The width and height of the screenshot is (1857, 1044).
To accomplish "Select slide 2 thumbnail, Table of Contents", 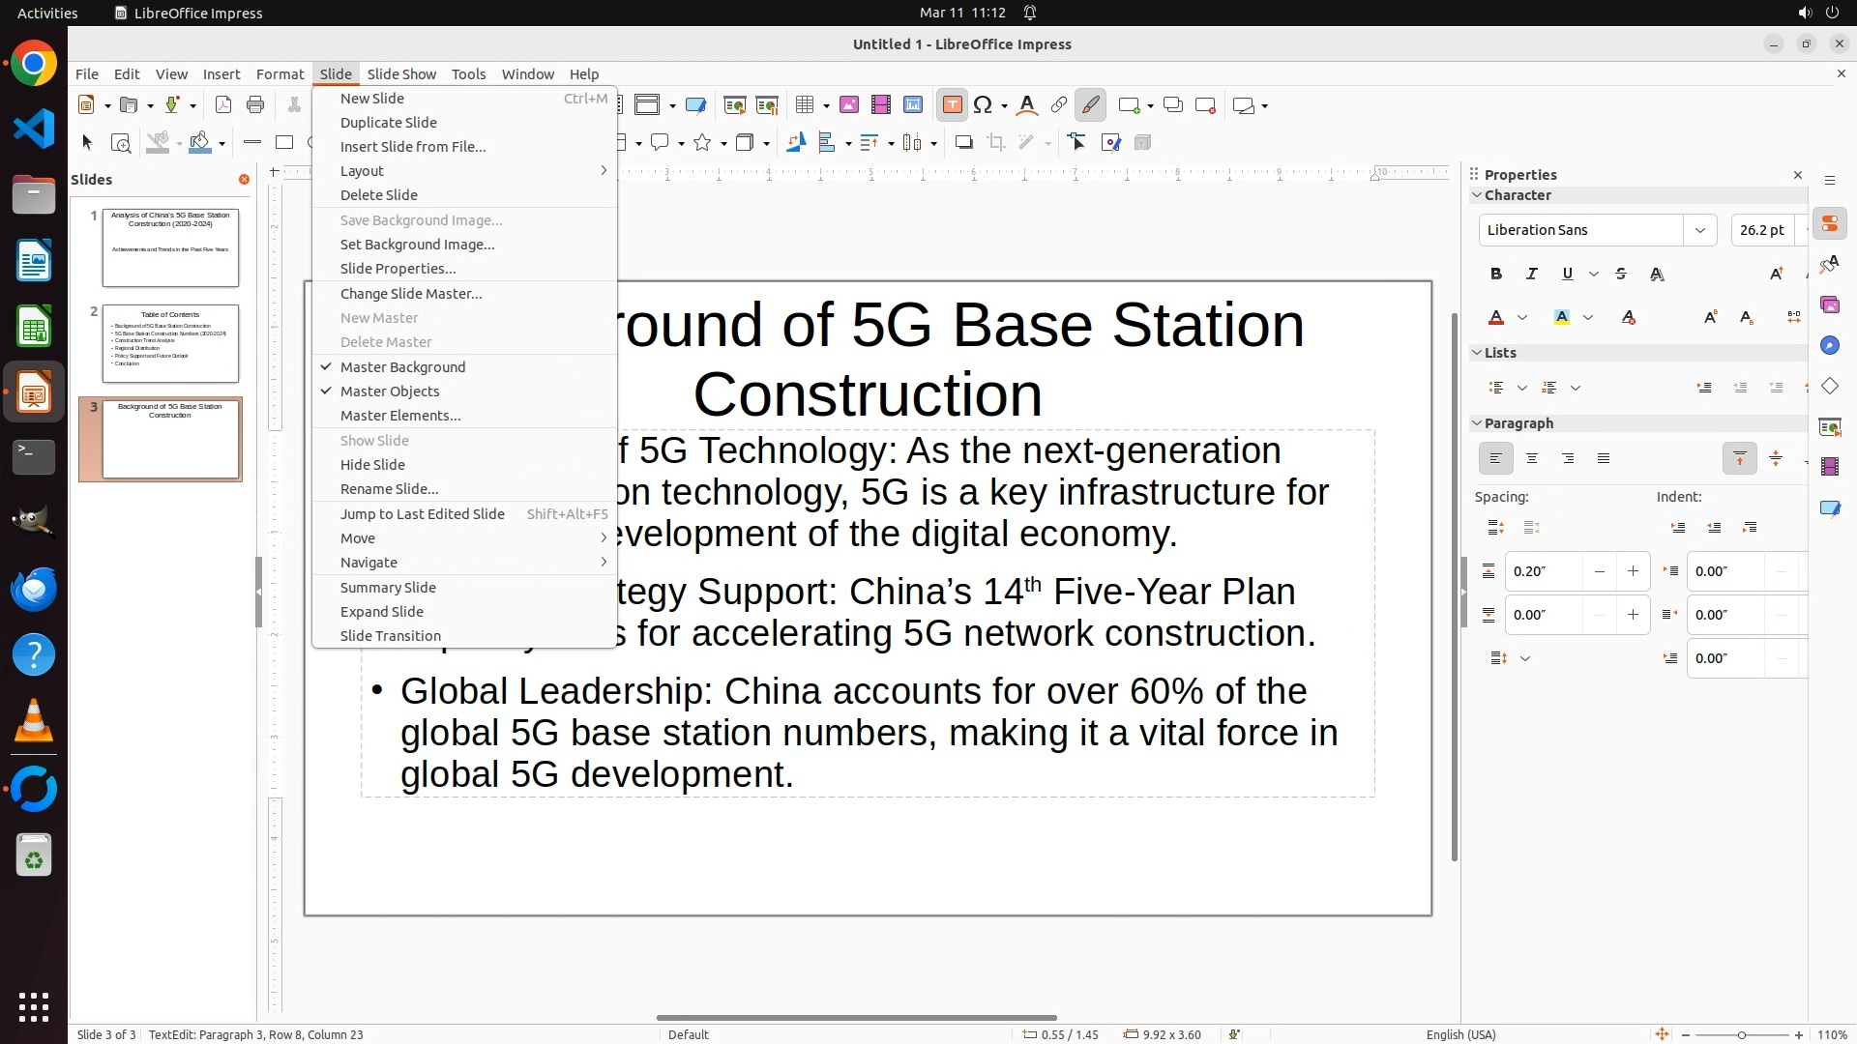I will tap(170, 343).
